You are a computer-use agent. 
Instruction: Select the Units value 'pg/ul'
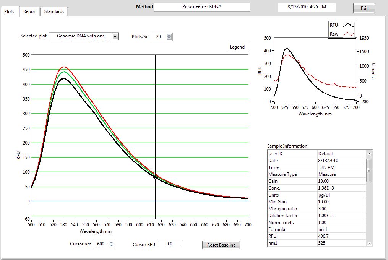click(x=324, y=195)
